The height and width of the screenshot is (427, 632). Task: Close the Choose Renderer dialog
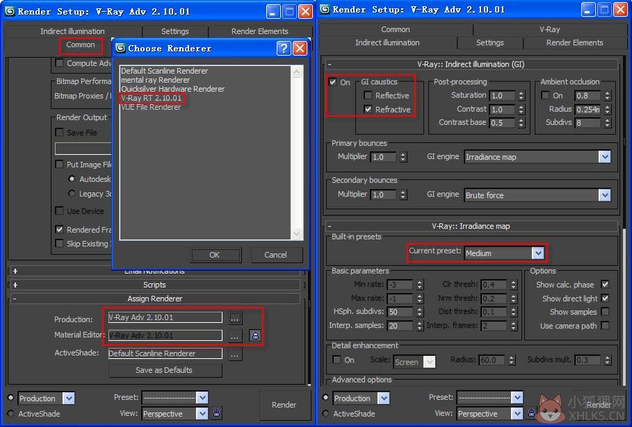tap(300, 49)
